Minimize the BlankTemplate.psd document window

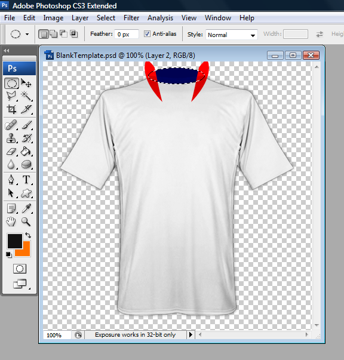coord(275,56)
